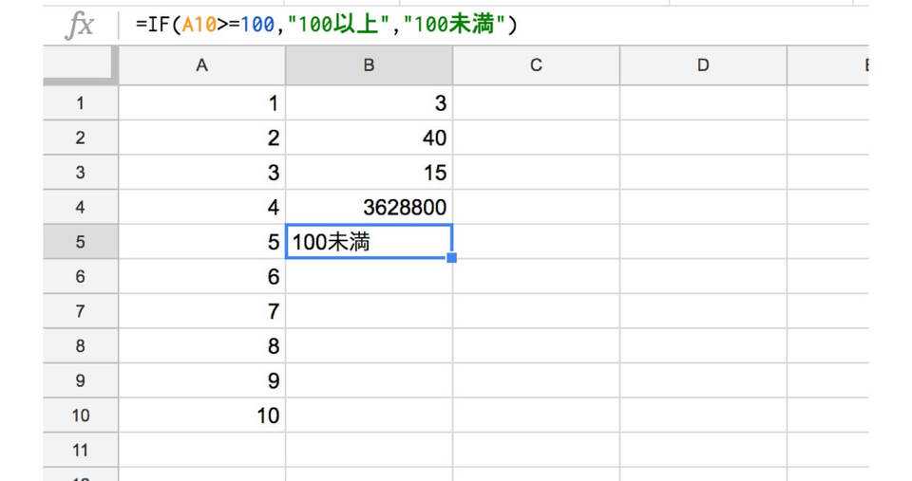Viewport: 912px width, 481px height.
Task: Select row 4 header
Action: pyautogui.click(x=80, y=208)
